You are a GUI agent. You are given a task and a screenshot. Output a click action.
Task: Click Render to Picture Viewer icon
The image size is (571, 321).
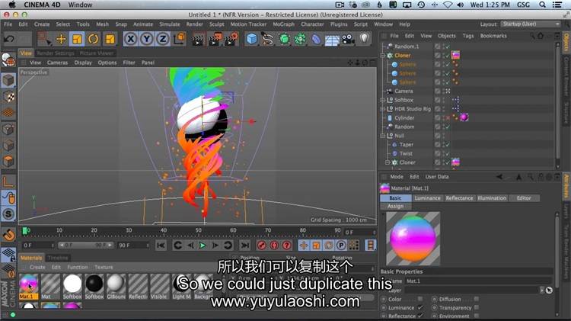pos(215,39)
